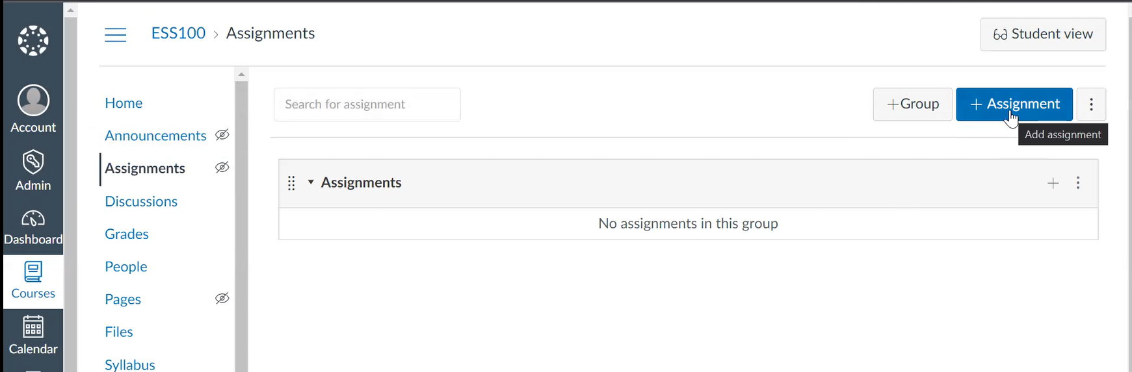Open the Canvas logo home icon
This screenshot has height=372, width=1132.
point(33,41)
